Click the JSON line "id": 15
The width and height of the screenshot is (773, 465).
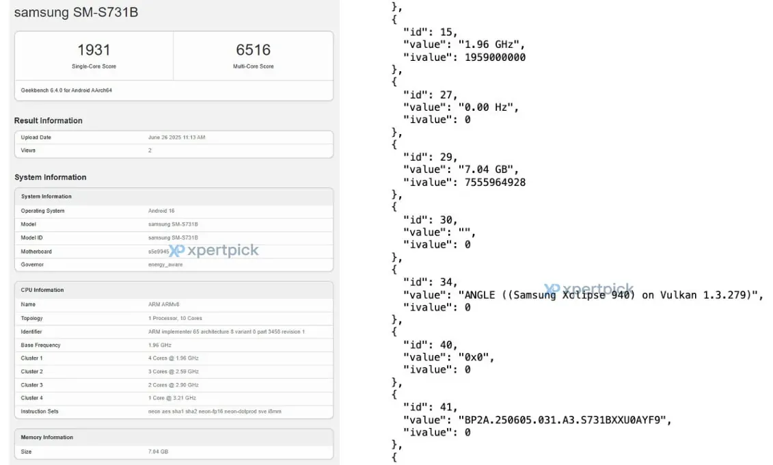[431, 32]
